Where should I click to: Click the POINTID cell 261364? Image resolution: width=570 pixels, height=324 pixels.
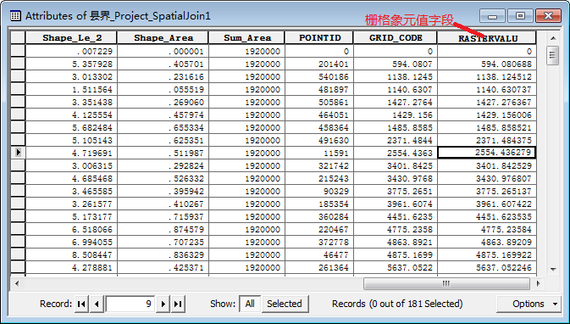click(x=318, y=267)
